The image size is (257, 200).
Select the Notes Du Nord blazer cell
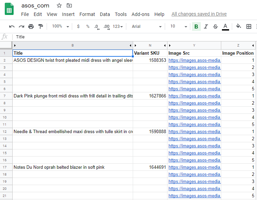coord(73,167)
